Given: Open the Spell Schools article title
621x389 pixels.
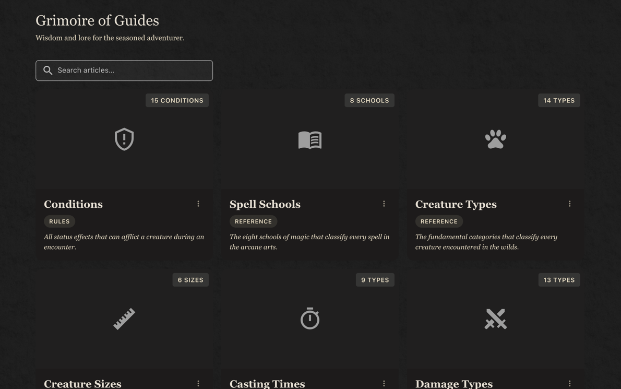Looking at the screenshot, I should coord(265,204).
